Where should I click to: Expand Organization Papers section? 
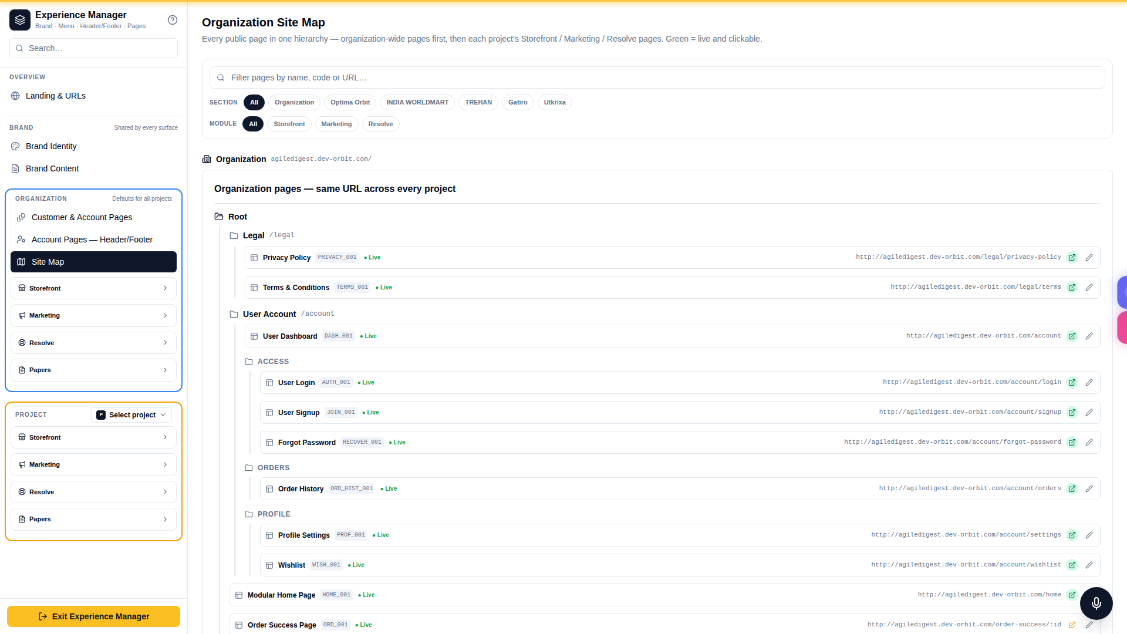coord(93,370)
